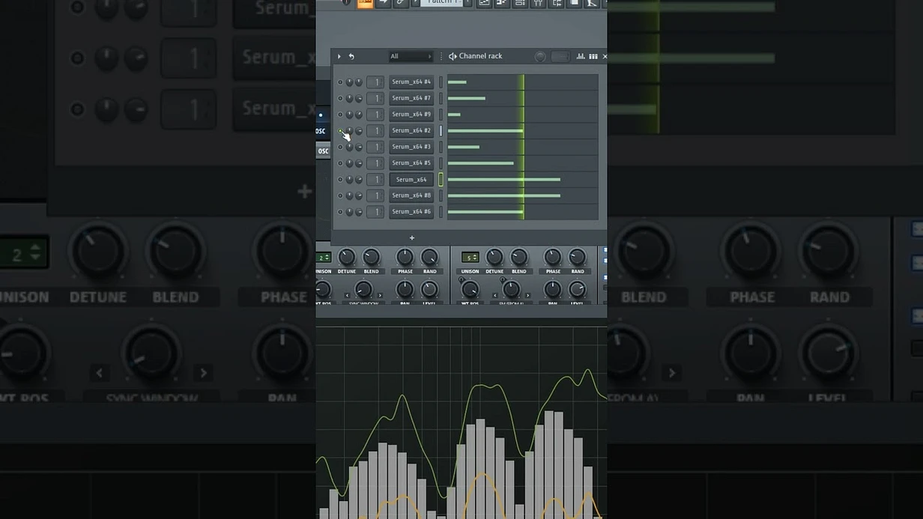Open the Serum_x64 #2 channel button
The height and width of the screenshot is (519, 923).
[411, 131]
